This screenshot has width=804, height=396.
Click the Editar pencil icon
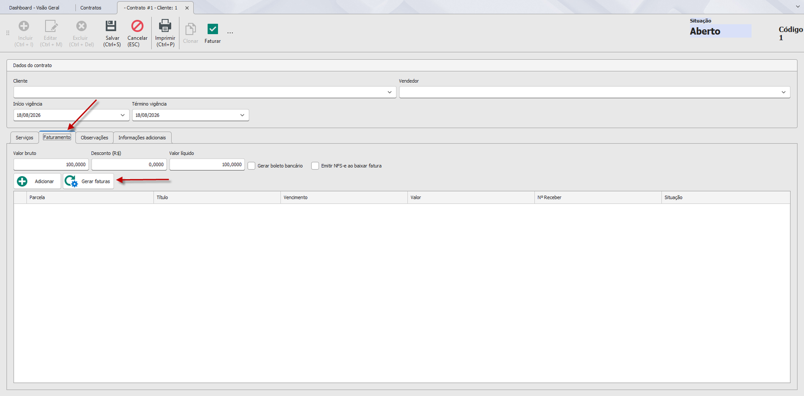click(51, 26)
